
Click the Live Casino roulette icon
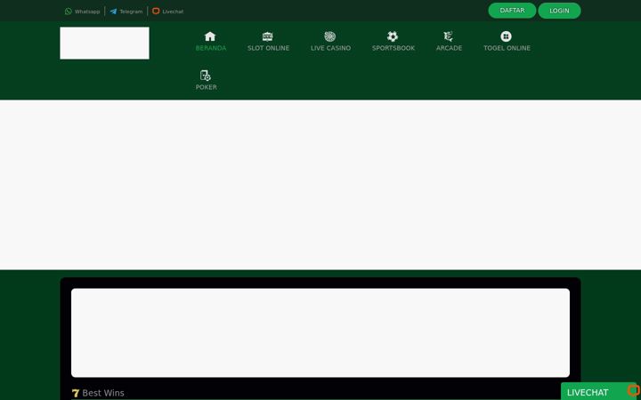330,36
